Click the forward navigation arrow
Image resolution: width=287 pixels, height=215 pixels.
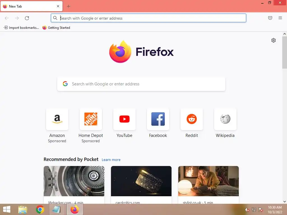point(17,18)
